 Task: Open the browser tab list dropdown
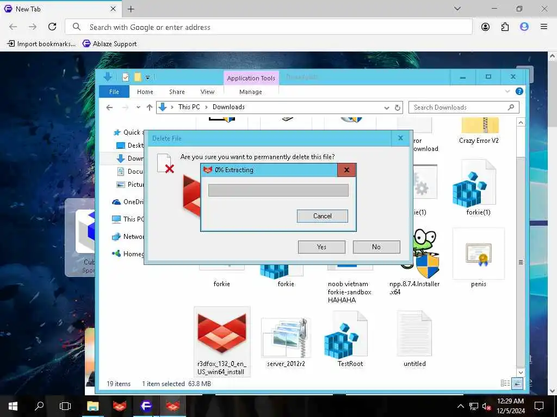[457, 9]
